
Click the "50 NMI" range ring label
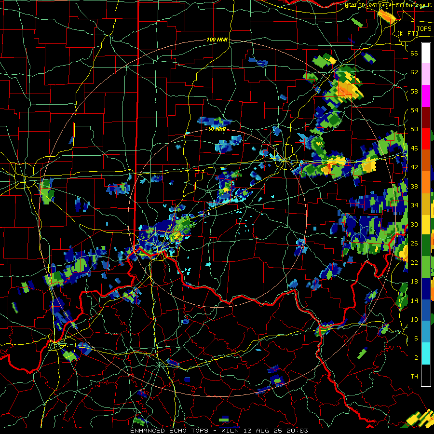(x=217, y=129)
